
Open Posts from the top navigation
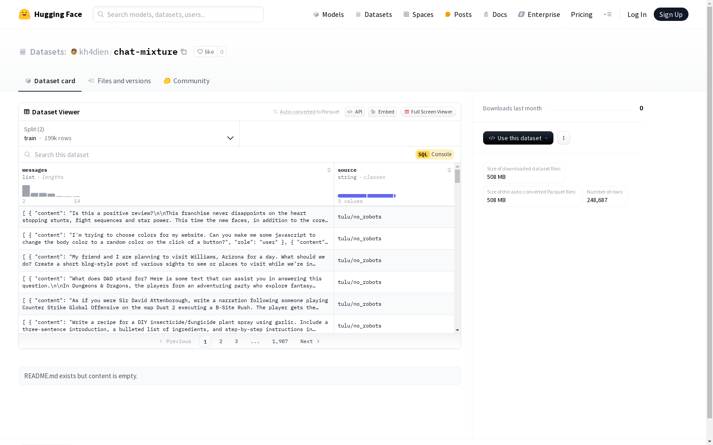tap(458, 14)
